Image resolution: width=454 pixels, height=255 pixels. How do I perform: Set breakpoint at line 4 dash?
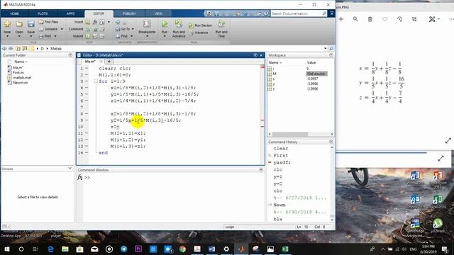click(87, 88)
